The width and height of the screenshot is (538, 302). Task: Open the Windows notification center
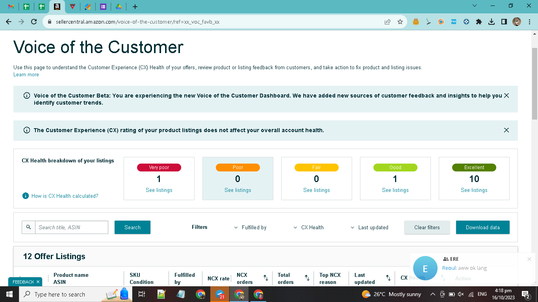[525, 294]
